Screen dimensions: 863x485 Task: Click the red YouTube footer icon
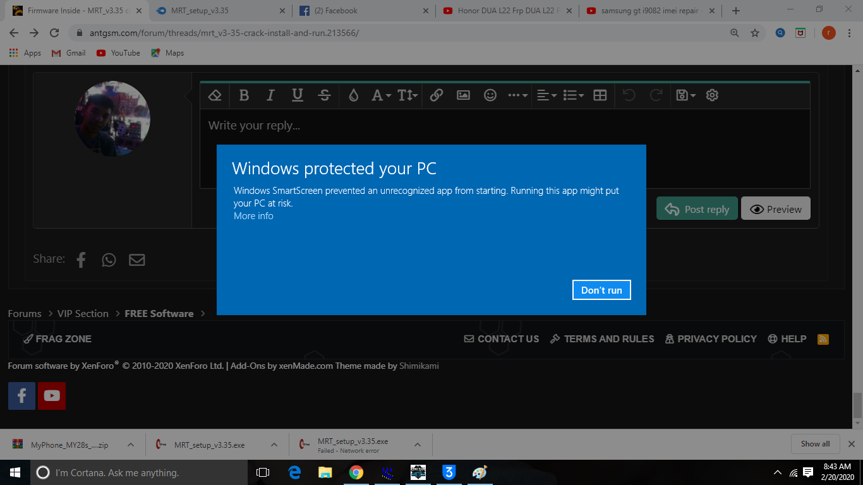52,396
